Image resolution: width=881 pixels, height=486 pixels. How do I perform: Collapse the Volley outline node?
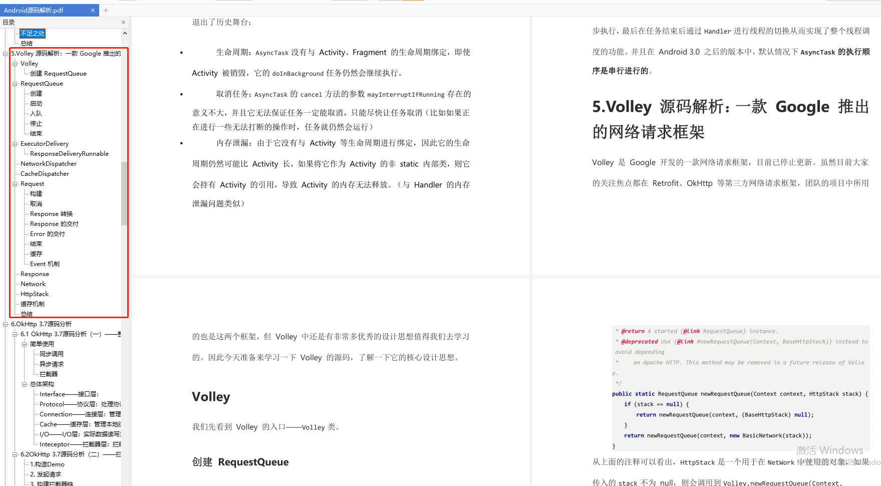(x=15, y=64)
